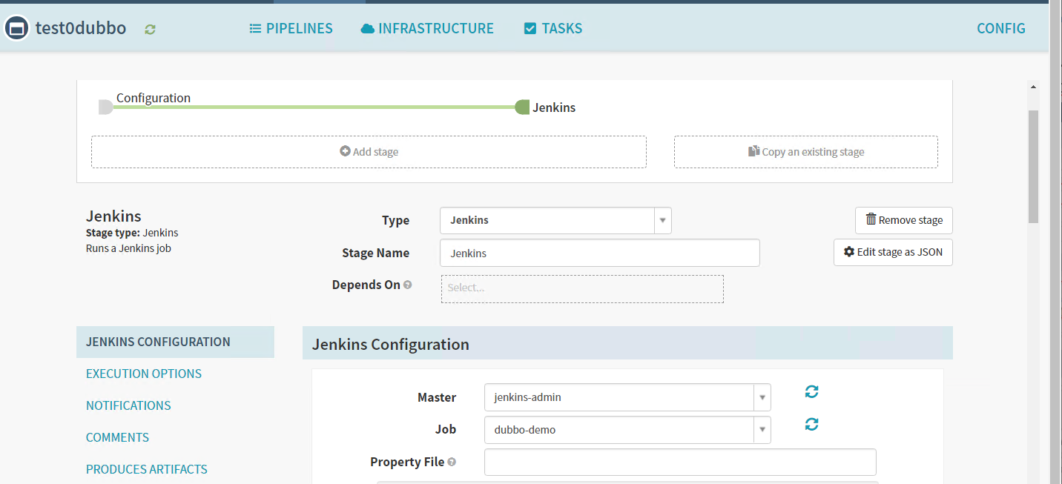This screenshot has width=1062, height=484.
Task: Open the Type dropdown showing Jenkins
Action: coord(555,220)
